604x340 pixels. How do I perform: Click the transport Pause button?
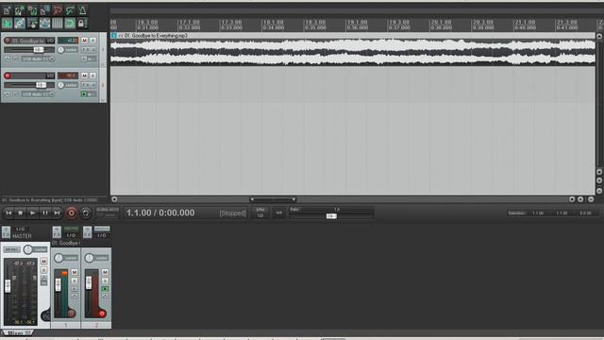tap(45, 212)
